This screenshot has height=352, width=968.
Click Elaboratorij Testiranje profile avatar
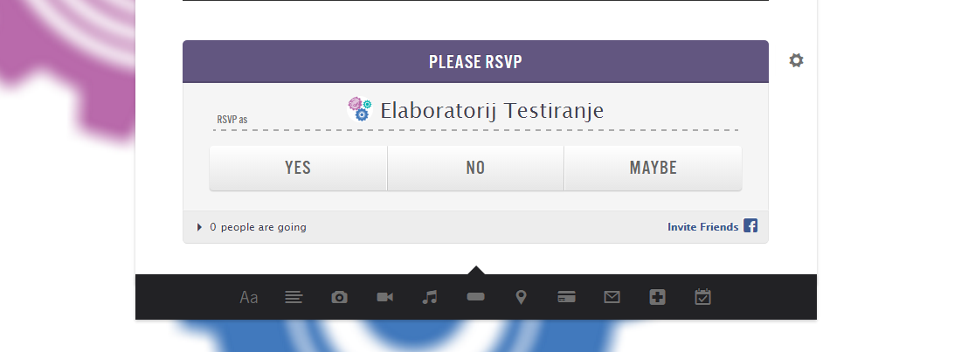(359, 109)
